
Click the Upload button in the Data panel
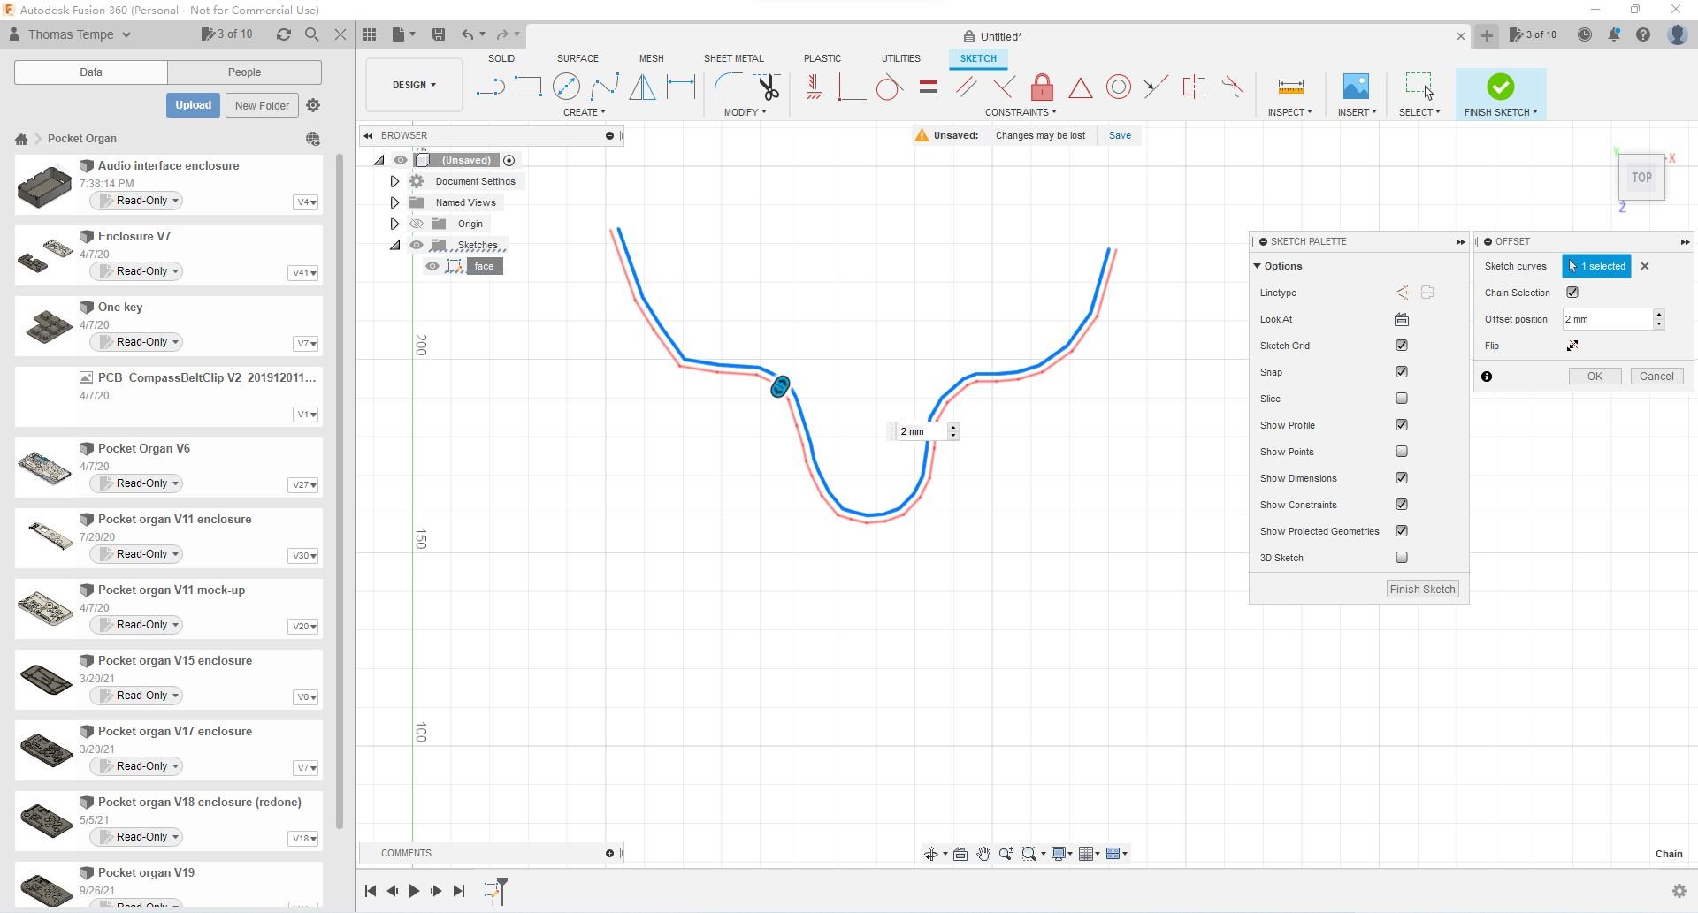pyautogui.click(x=193, y=104)
